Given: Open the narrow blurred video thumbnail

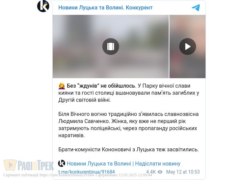Looking at the screenshot, I should [x=188, y=47].
